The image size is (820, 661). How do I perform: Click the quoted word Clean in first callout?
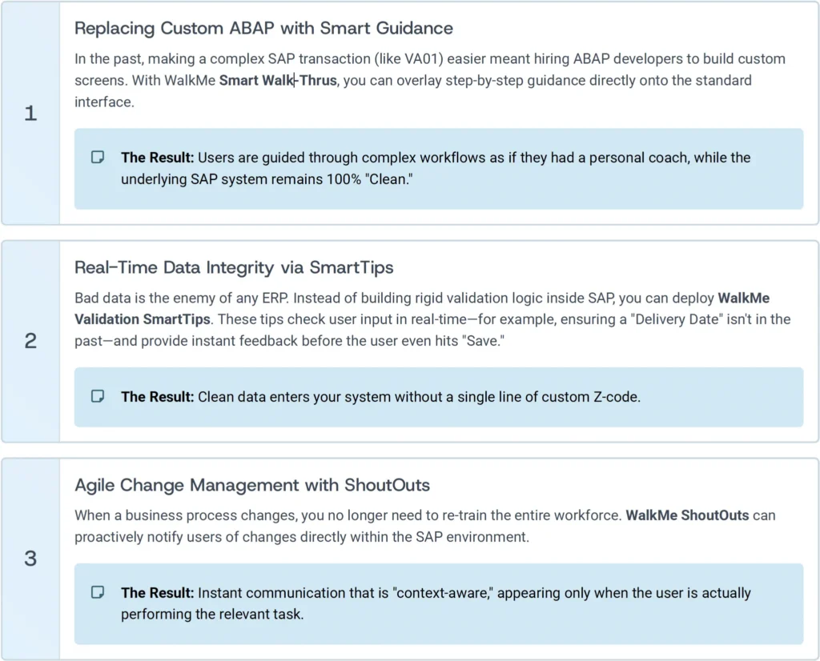[x=389, y=179]
